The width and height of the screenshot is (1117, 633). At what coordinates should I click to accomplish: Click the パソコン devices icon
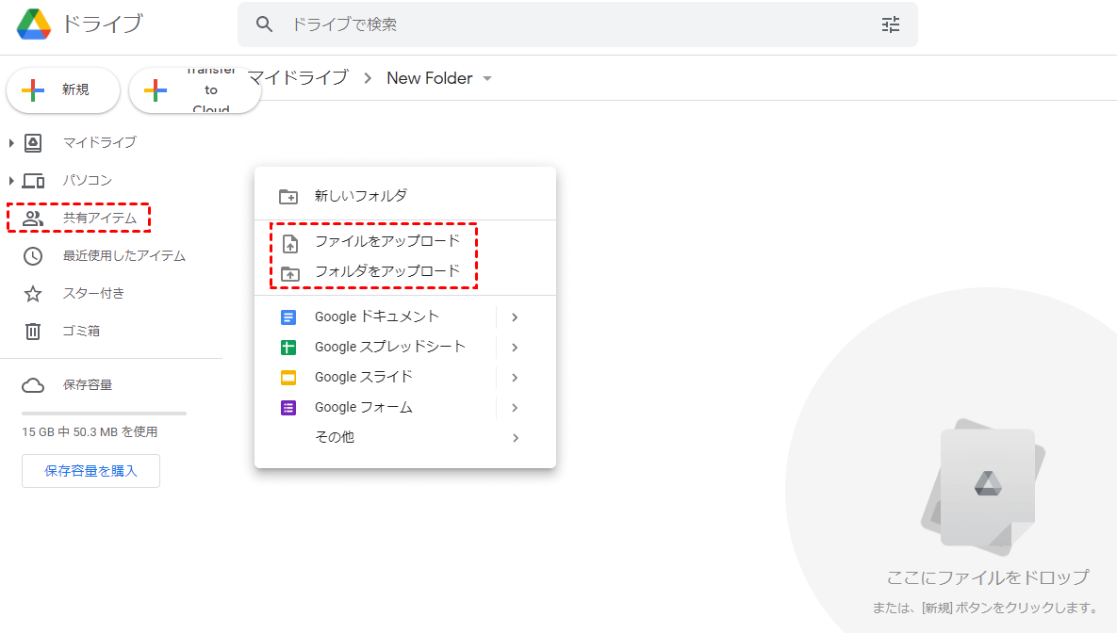click(34, 181)
